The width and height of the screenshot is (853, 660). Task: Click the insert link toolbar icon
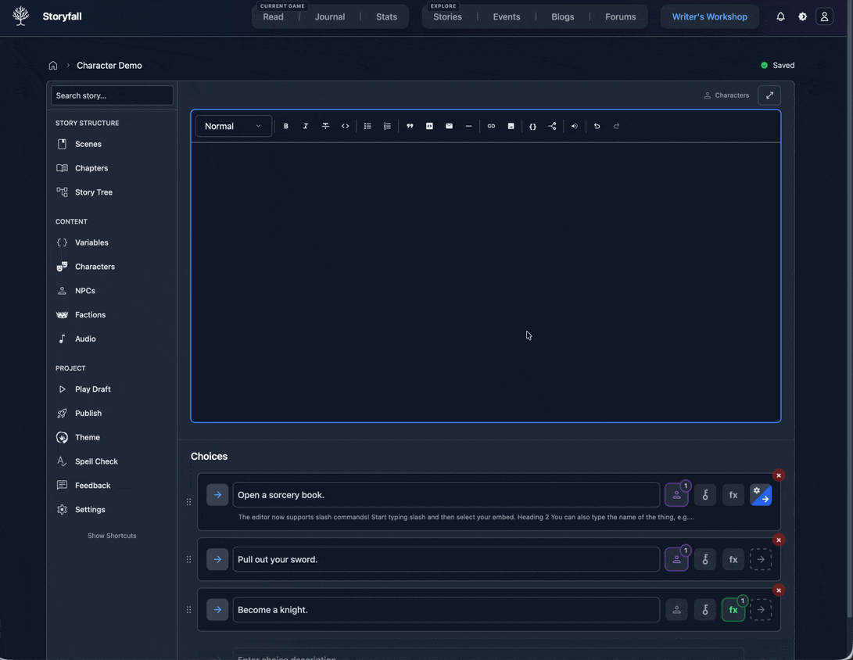click(491, 126)
